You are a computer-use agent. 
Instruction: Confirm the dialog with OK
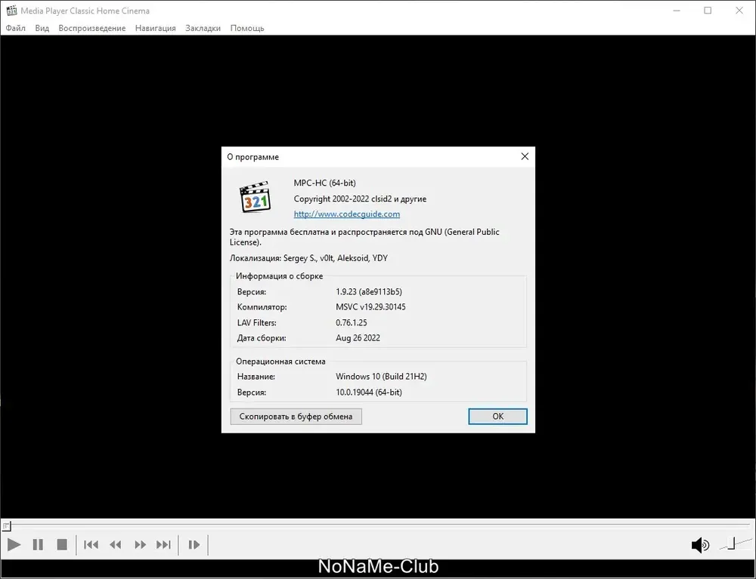pyautogui.click(x=497, y=417)
